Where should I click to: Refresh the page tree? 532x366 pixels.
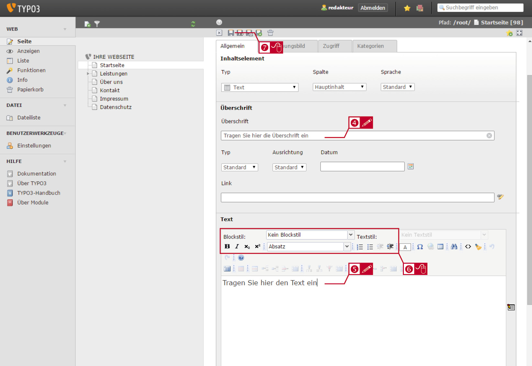click(x=193, y=24)
